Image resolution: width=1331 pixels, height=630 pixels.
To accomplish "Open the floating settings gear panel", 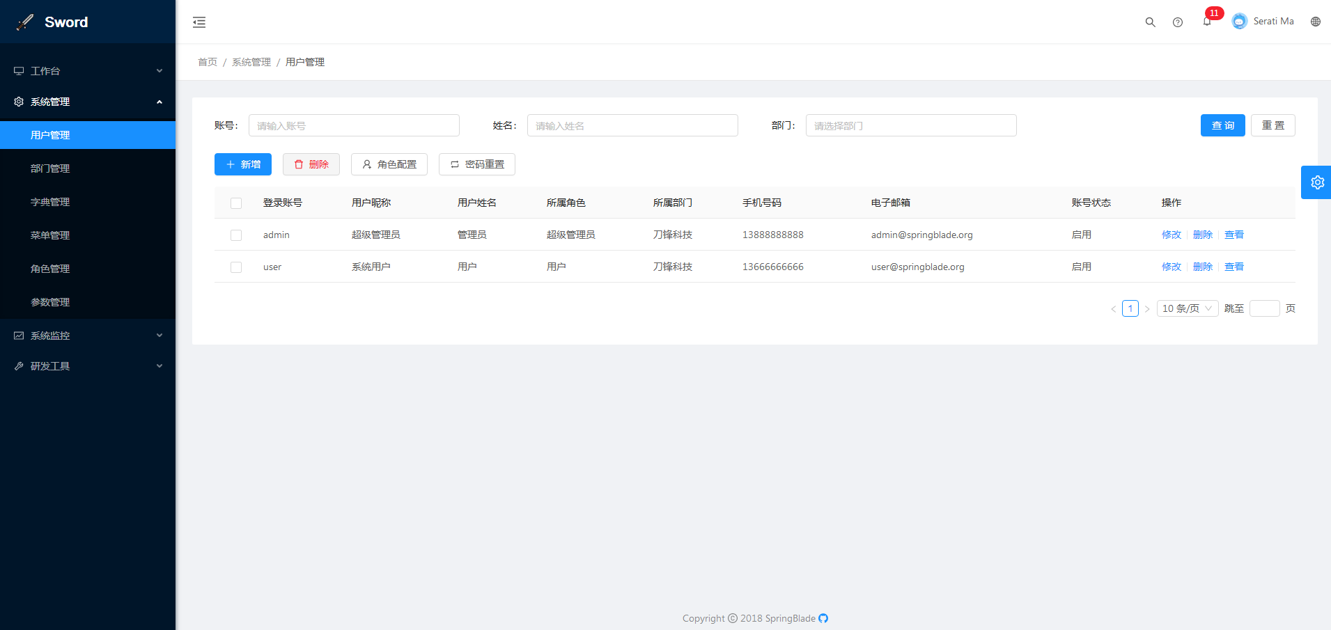I will (1316, 182).
